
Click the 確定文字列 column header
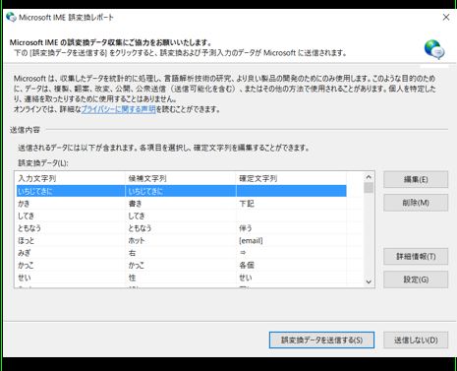pos(291,178)
